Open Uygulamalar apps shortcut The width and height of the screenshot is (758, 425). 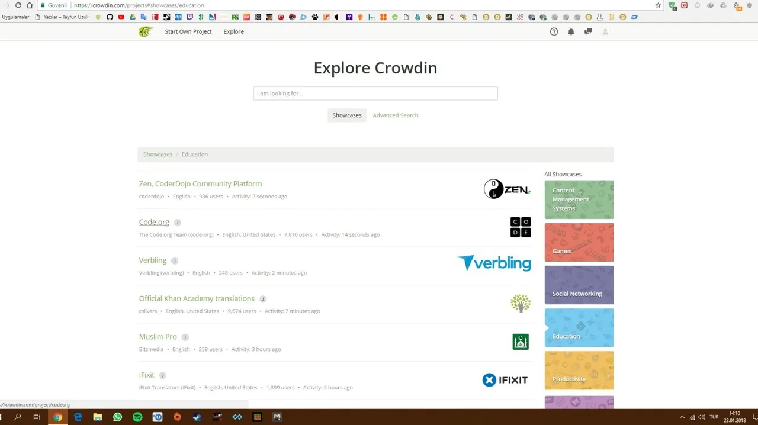click(15, 17)
